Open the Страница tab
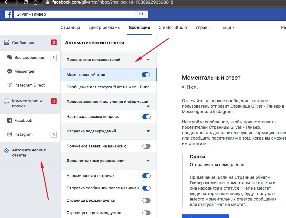Viewport: 286px width, 218px height. pos(70,28)
